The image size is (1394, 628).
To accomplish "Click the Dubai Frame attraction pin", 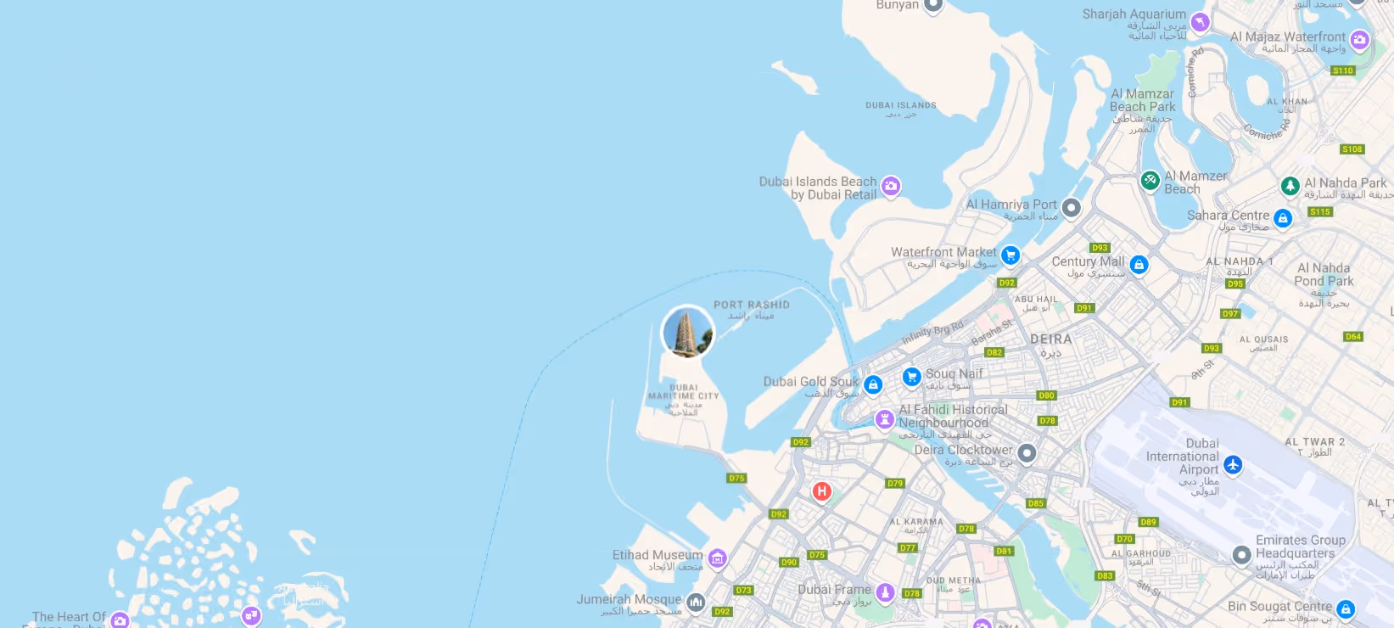I will coord(885,592).
